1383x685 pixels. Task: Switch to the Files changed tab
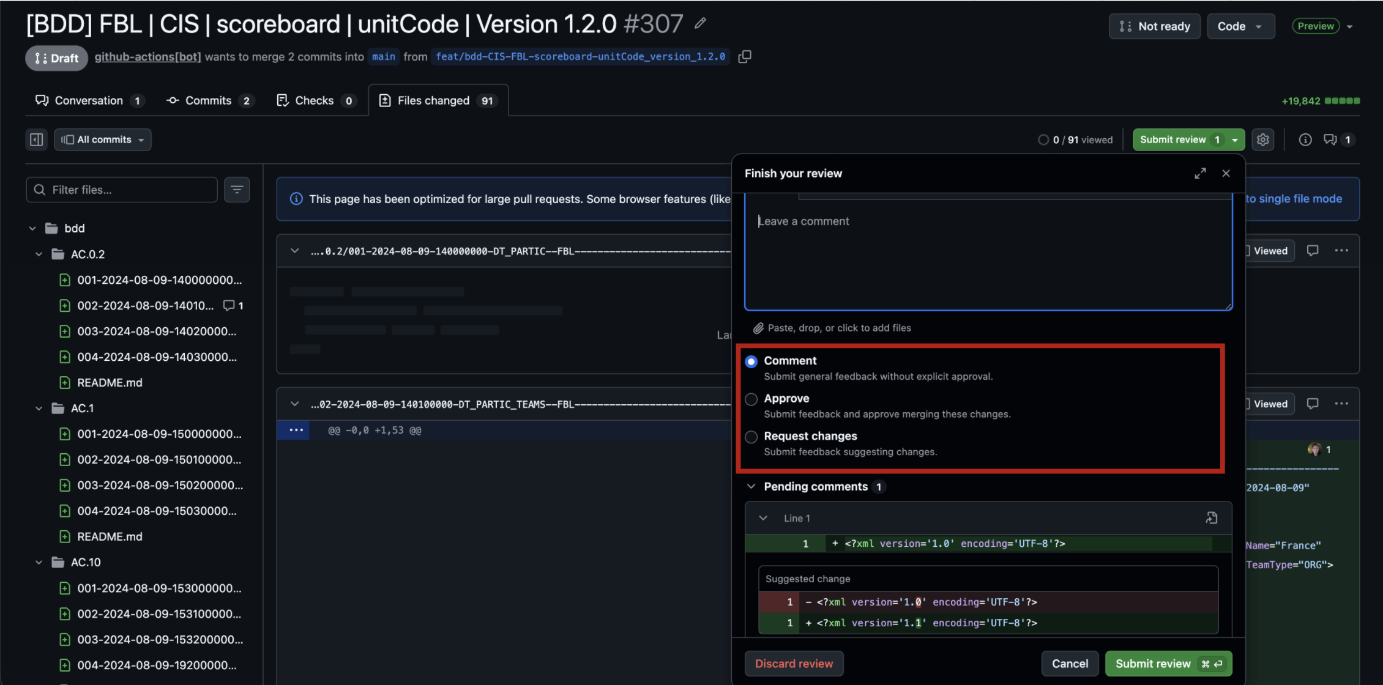438,100
